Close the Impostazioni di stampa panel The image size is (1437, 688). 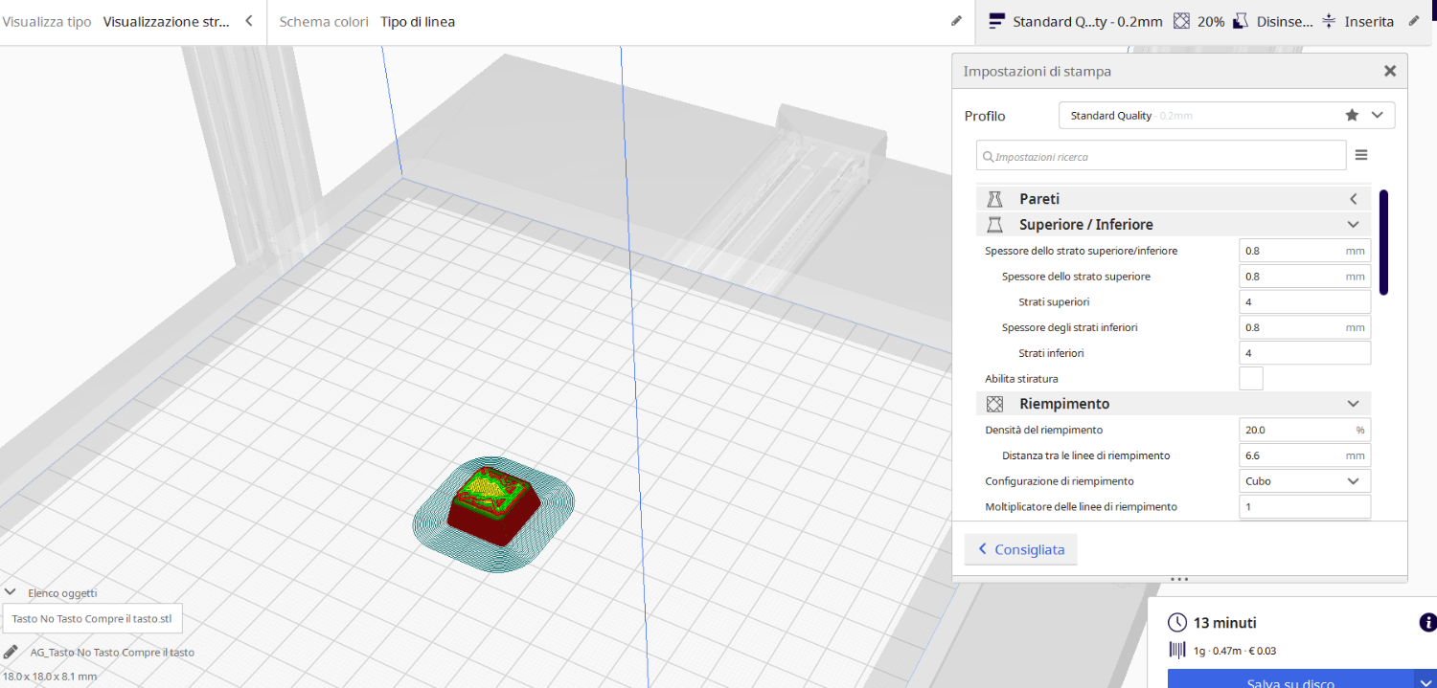tap(1390, 71)
